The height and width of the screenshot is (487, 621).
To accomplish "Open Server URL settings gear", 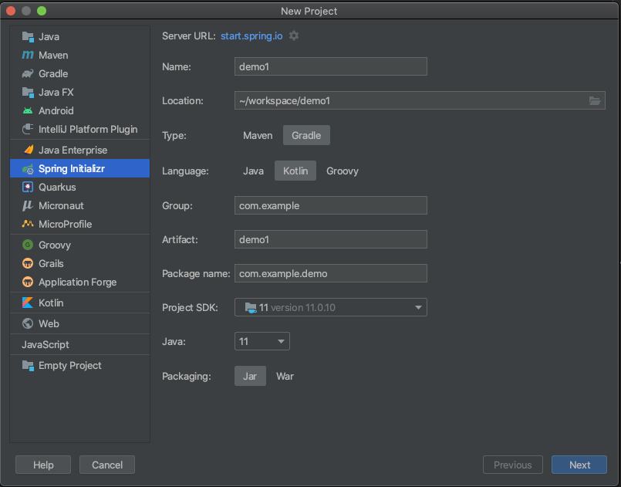I will (294, 36).
